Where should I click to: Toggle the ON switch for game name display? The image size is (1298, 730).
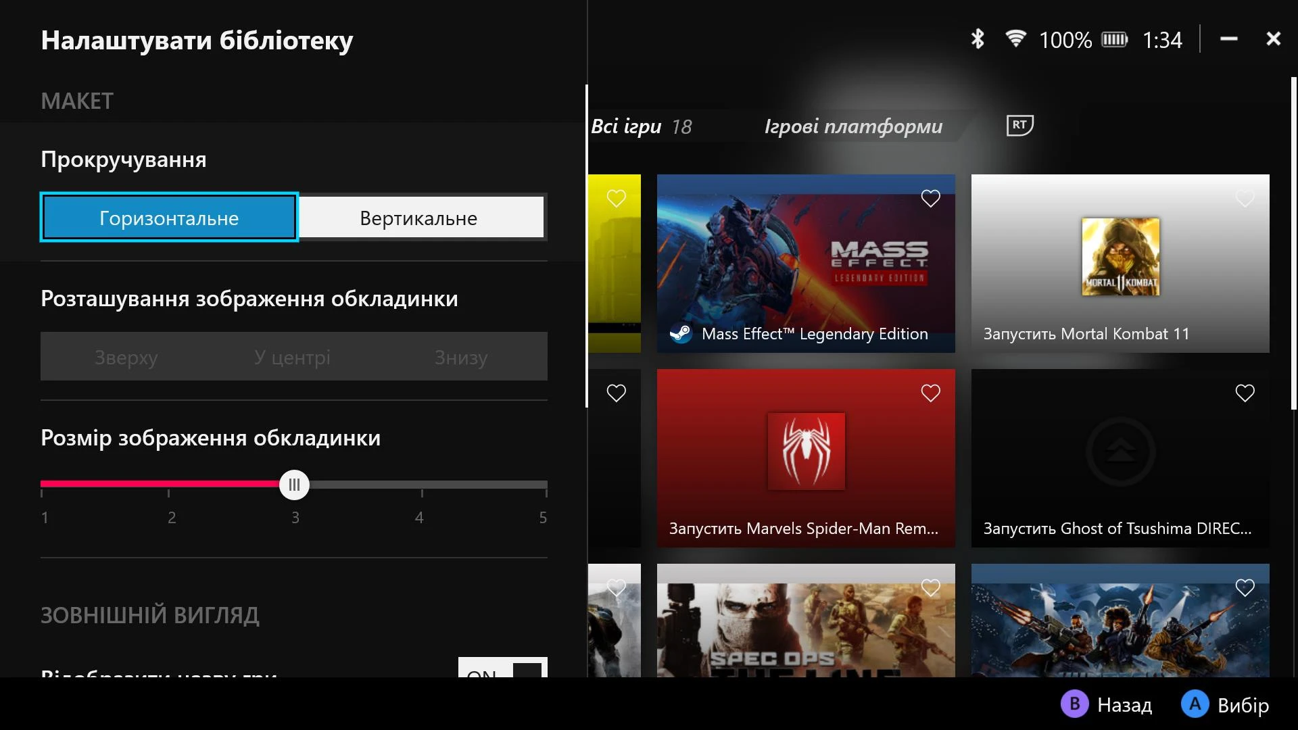coord(502,668)
